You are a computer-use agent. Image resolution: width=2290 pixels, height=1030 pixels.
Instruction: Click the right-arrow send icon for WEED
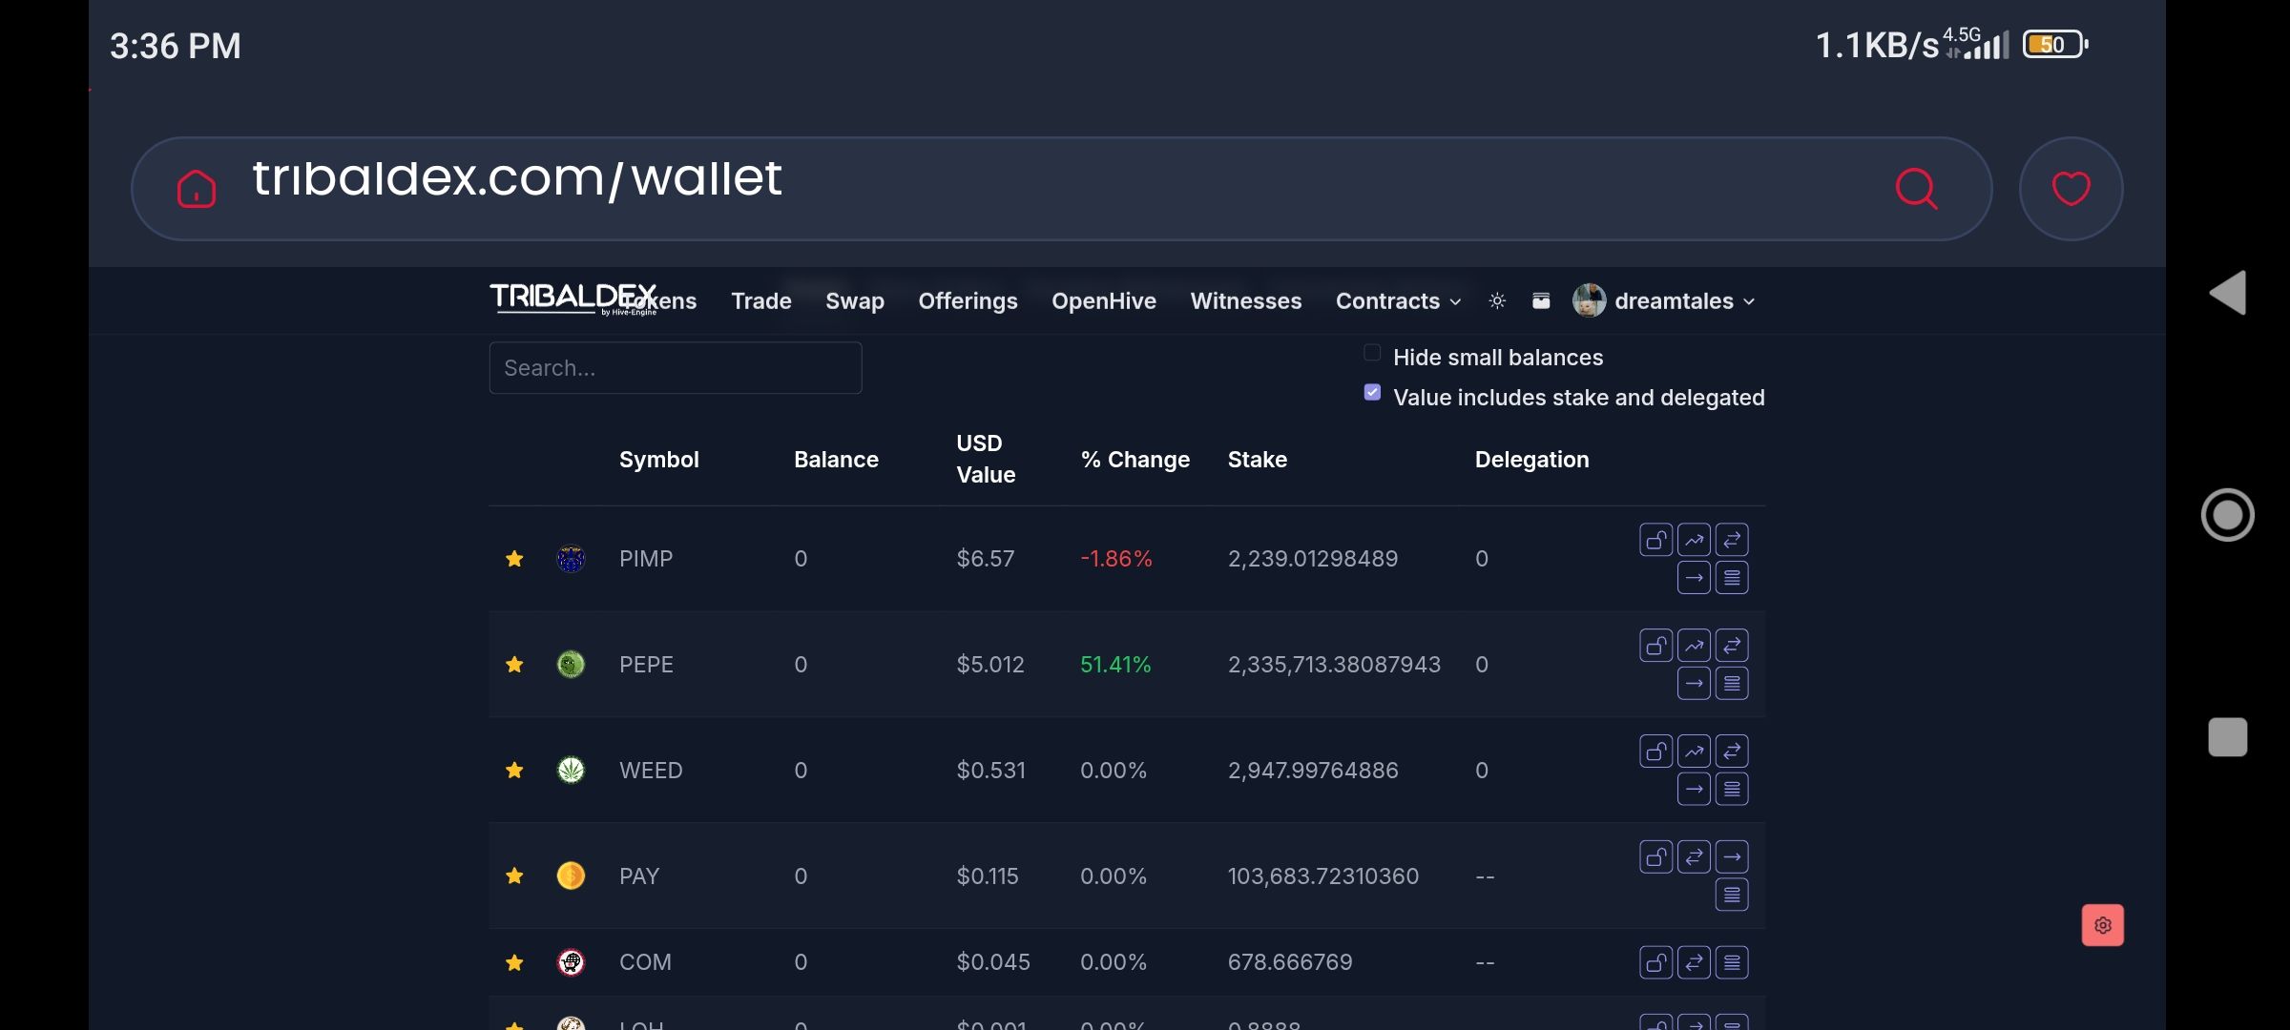tap(1694, 790)
